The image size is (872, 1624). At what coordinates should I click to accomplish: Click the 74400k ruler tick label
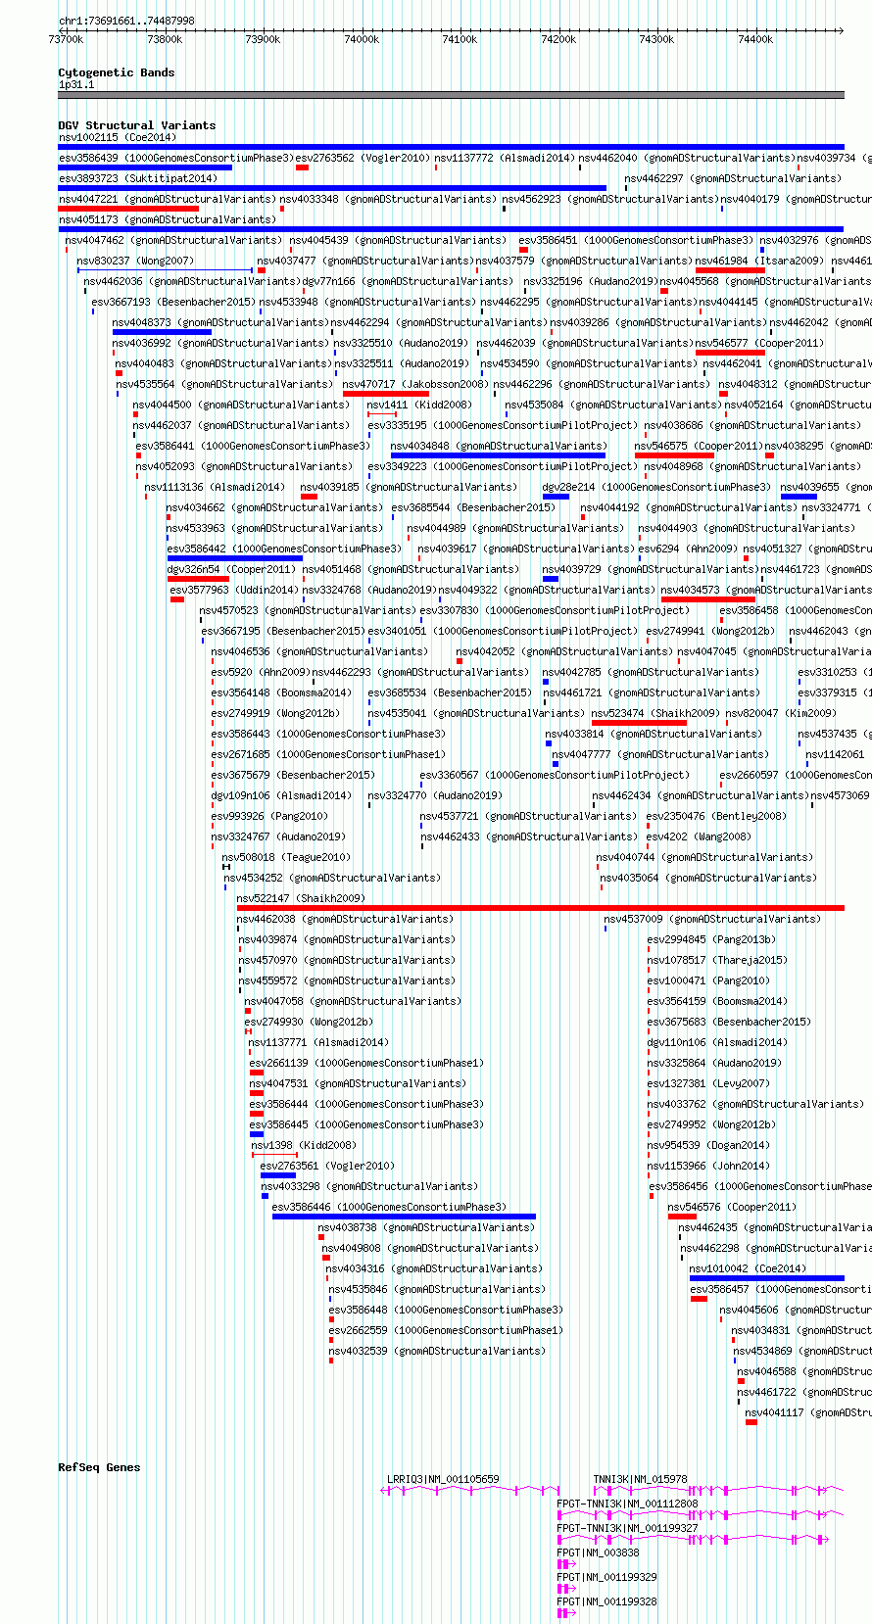[755, 39]
